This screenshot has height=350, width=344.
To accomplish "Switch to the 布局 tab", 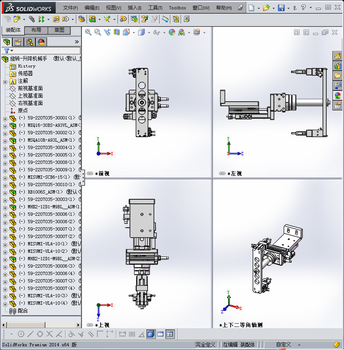I will coord(36,30).
